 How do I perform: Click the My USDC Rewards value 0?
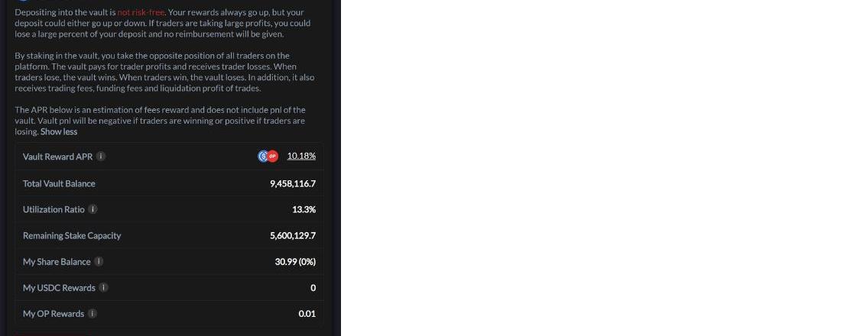tap(313, 288)
